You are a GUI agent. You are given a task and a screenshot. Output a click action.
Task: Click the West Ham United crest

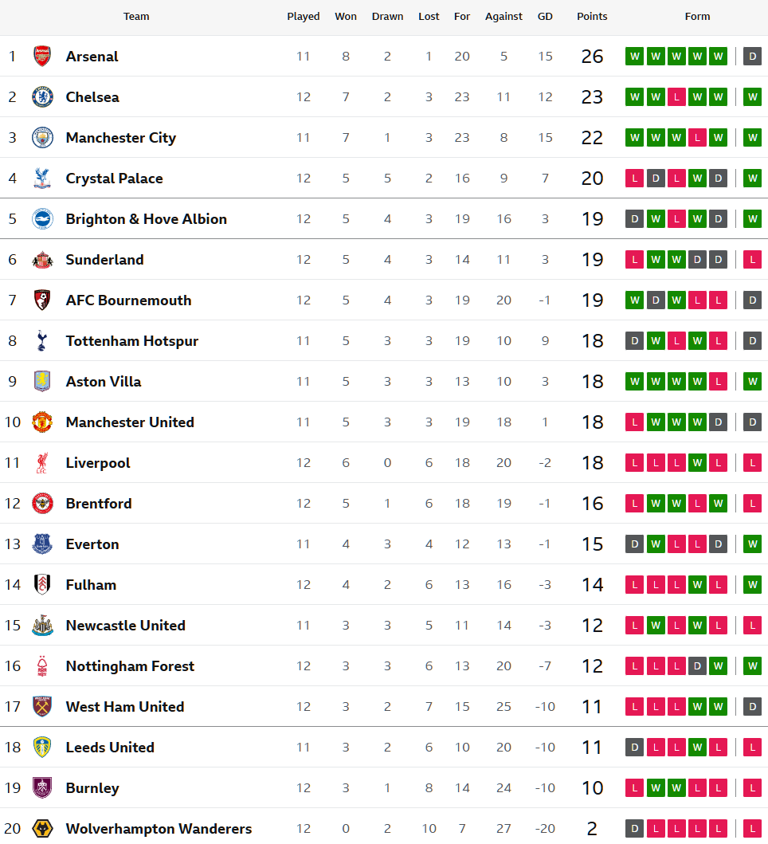tap(42, 706)
